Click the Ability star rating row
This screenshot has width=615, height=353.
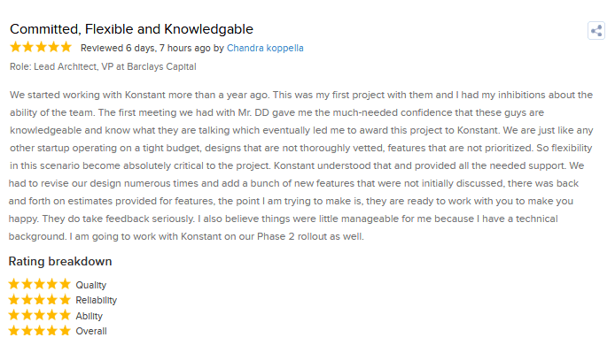(56, 315)
